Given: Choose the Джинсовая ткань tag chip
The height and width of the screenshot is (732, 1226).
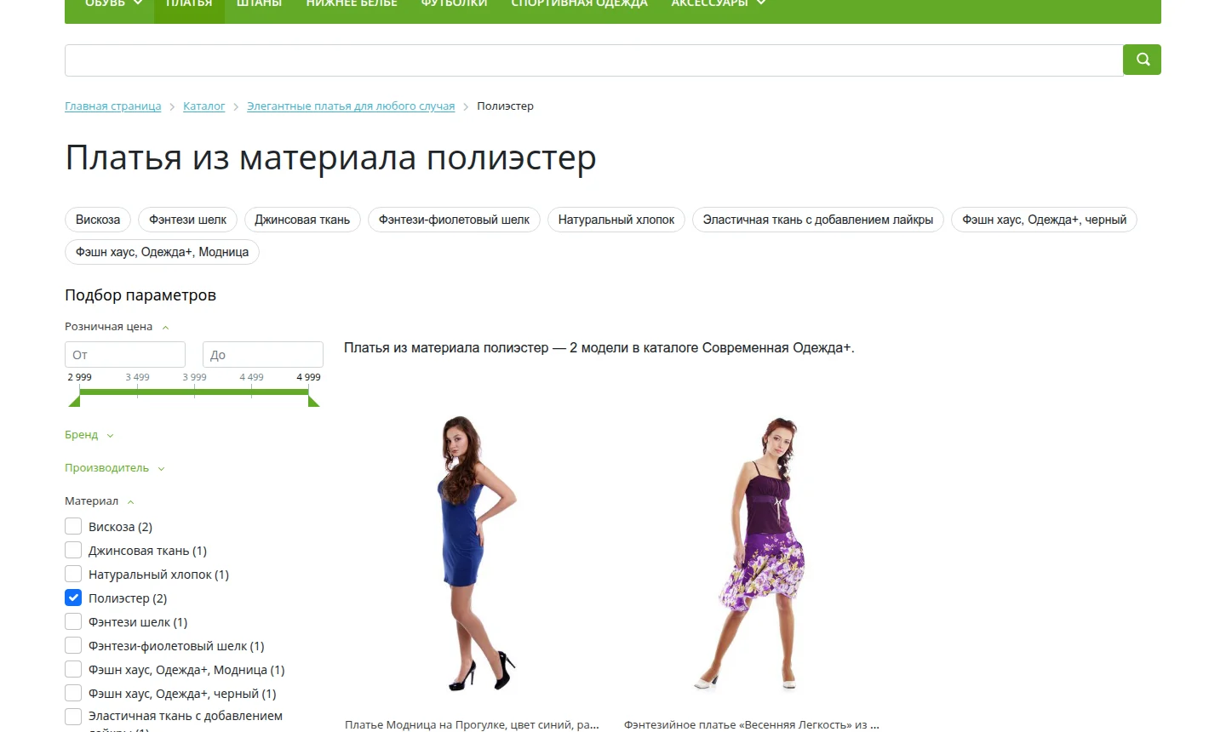Looking at the screenshot, I should 302,220.
